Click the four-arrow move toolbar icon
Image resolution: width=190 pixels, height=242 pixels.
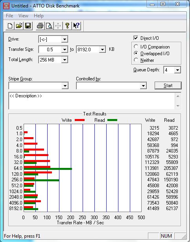tap(58, 26)
